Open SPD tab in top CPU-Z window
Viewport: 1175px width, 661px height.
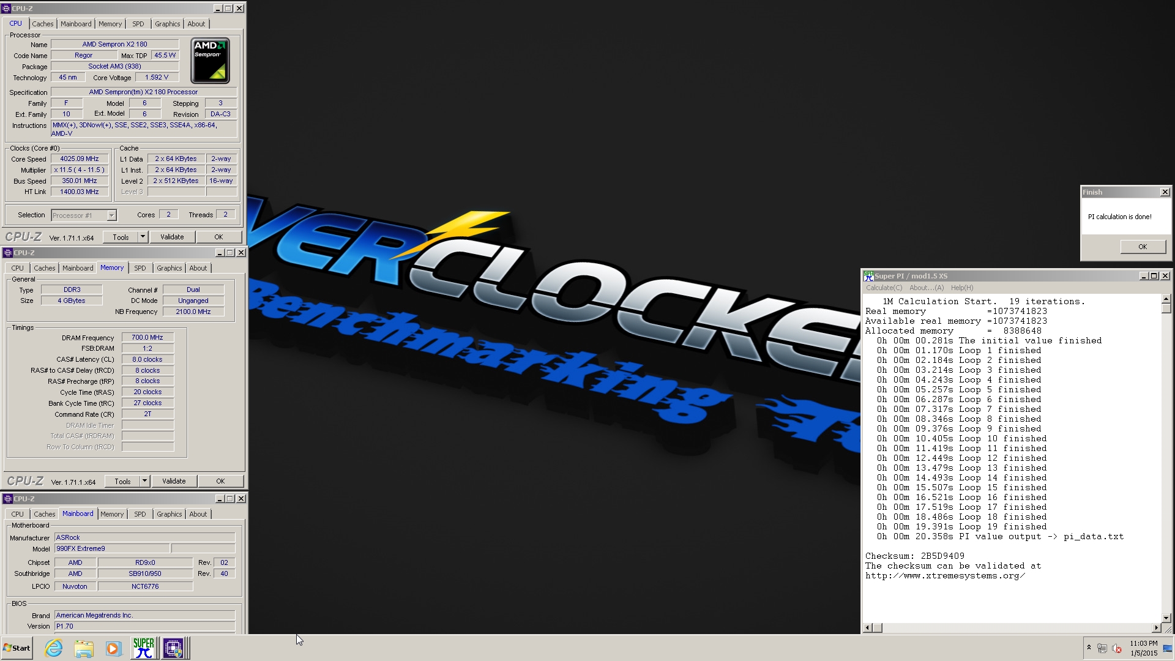tap(138, 24)
